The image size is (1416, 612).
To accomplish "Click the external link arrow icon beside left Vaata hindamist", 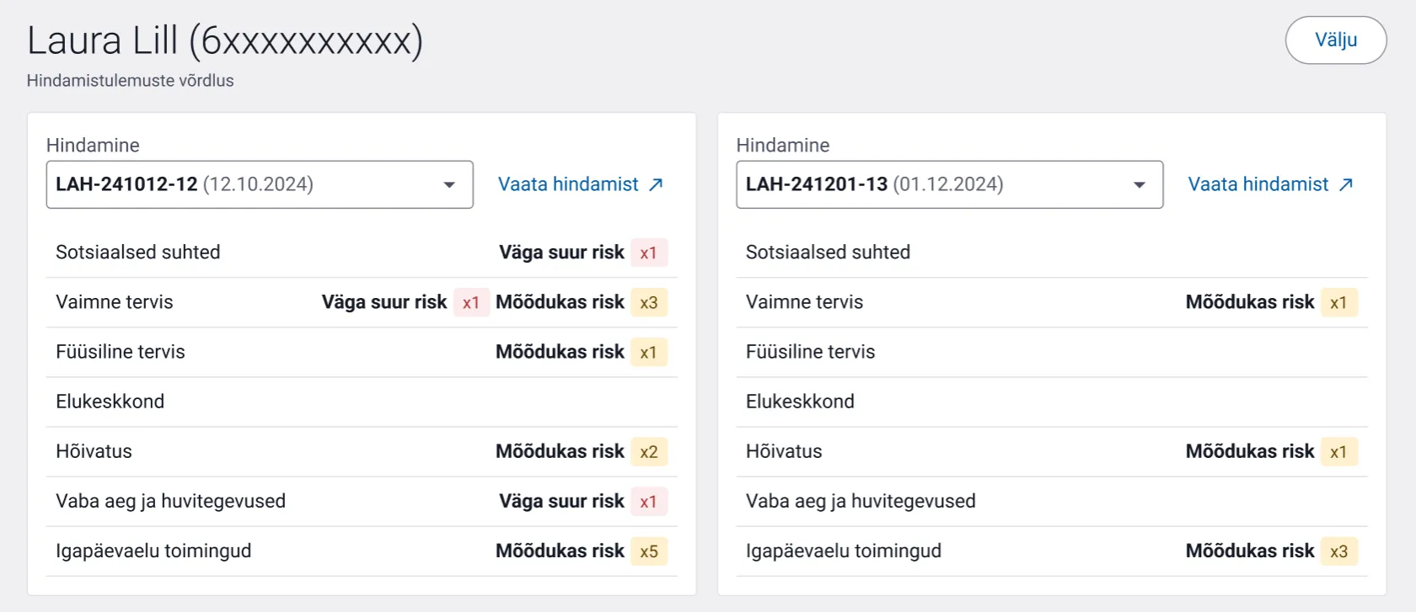I will click(x=656, y=184).
